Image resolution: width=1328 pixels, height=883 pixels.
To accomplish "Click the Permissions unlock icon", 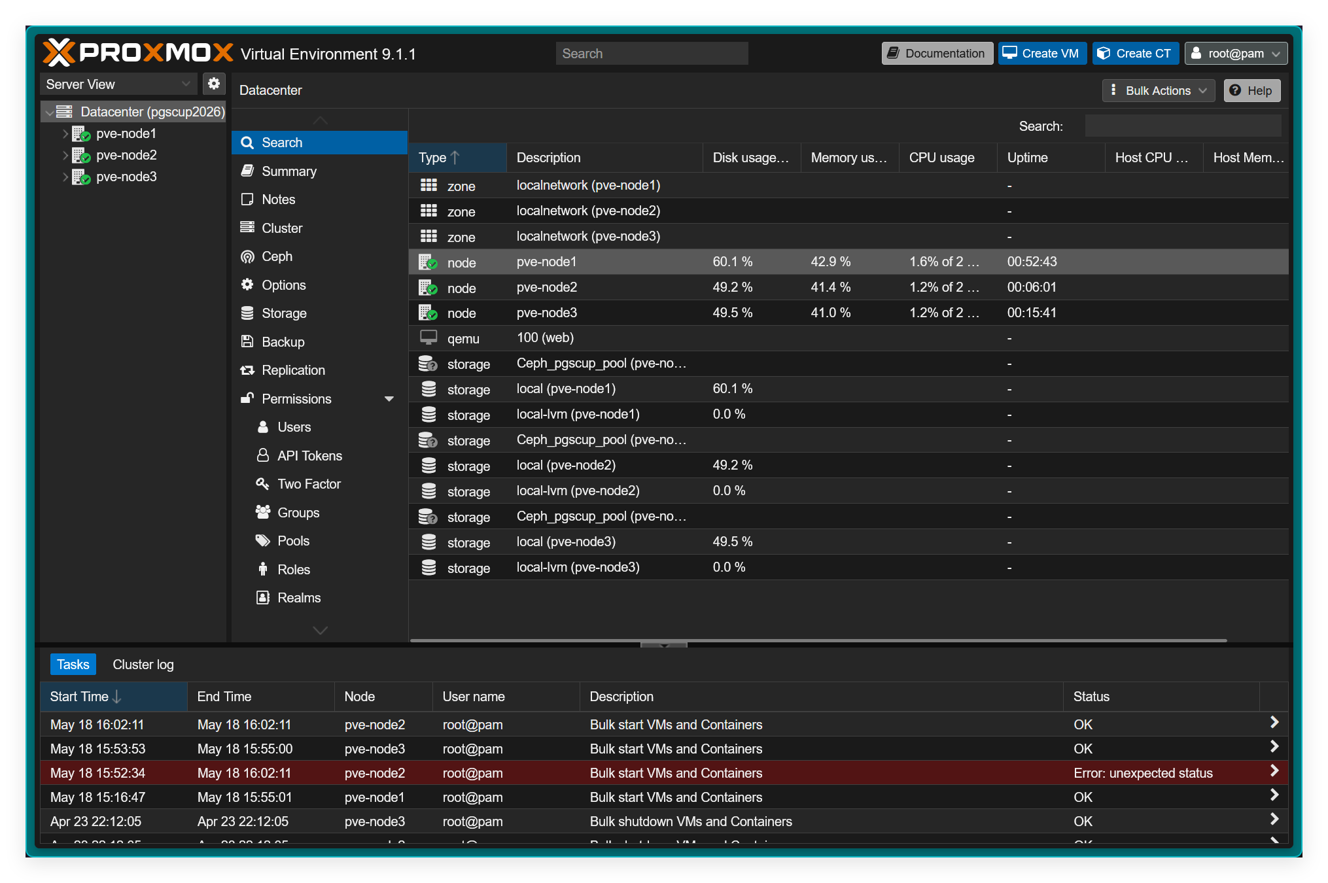I will [247, 398].
